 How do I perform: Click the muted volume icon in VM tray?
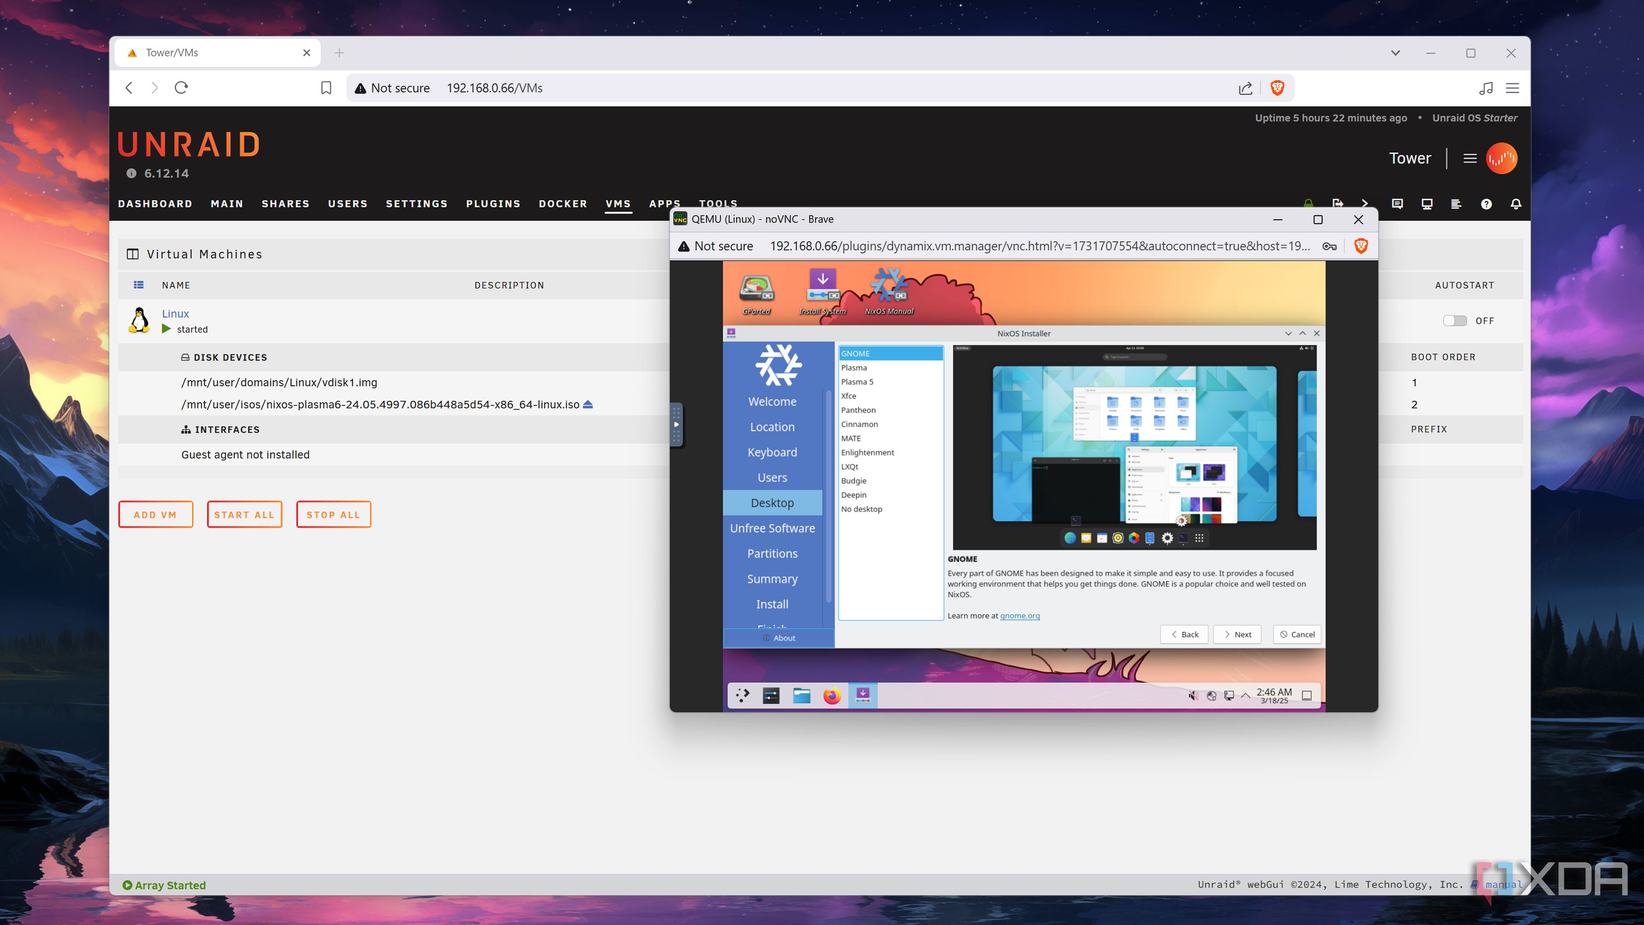[x=1193, y=695]
